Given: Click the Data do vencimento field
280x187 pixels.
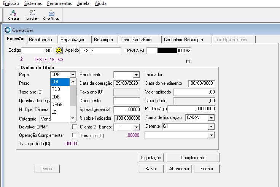Looking at the screenshot, I should click(x=202, y=83).
